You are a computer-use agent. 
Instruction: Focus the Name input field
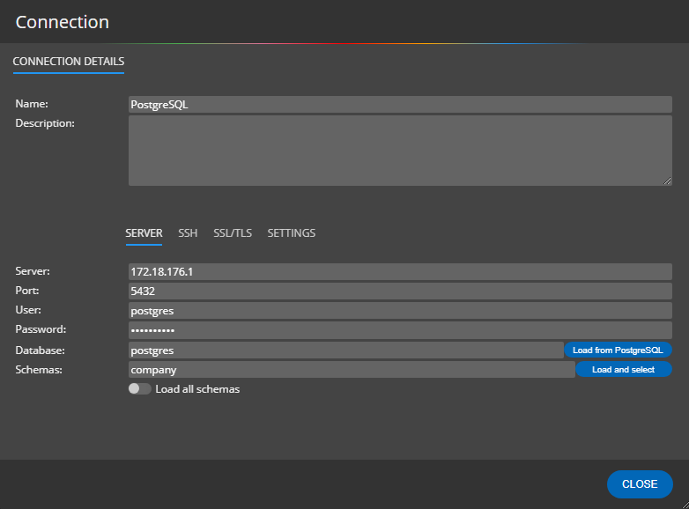click(400, 105)
